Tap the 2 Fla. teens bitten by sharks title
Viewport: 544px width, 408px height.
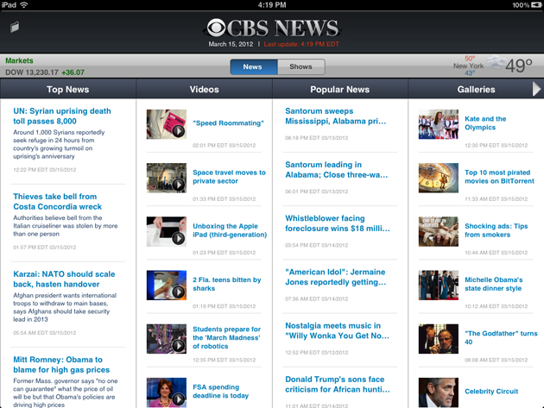227,284
